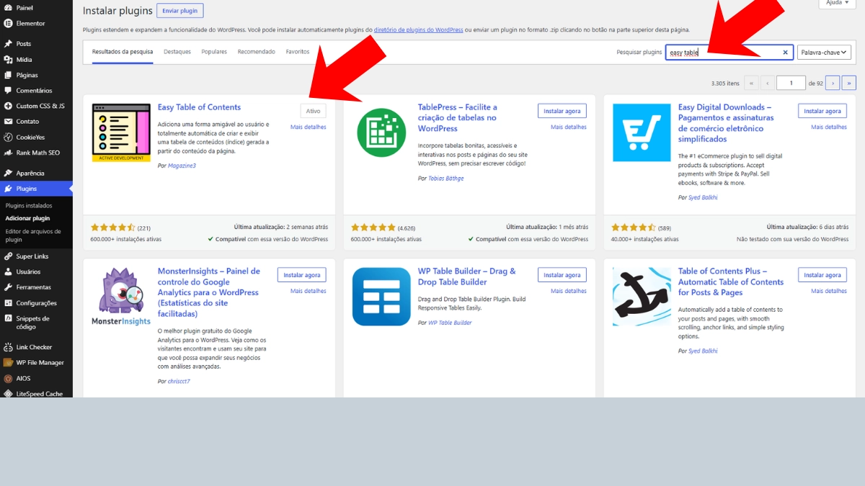Click Ativo button on Easy Table of Contents

tap(314, 111)
